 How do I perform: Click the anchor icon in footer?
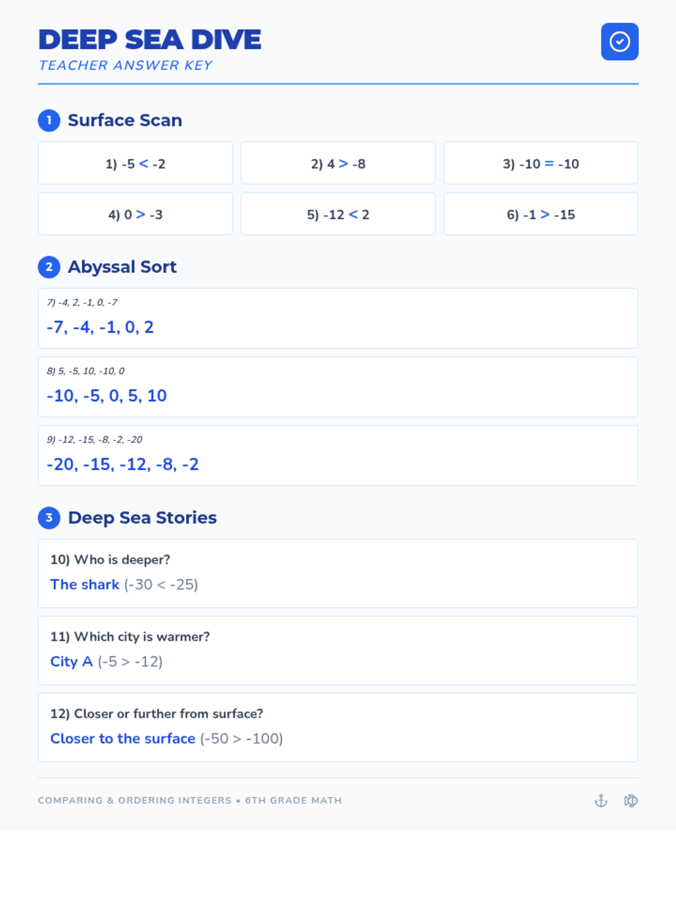(x=601, y=801)
